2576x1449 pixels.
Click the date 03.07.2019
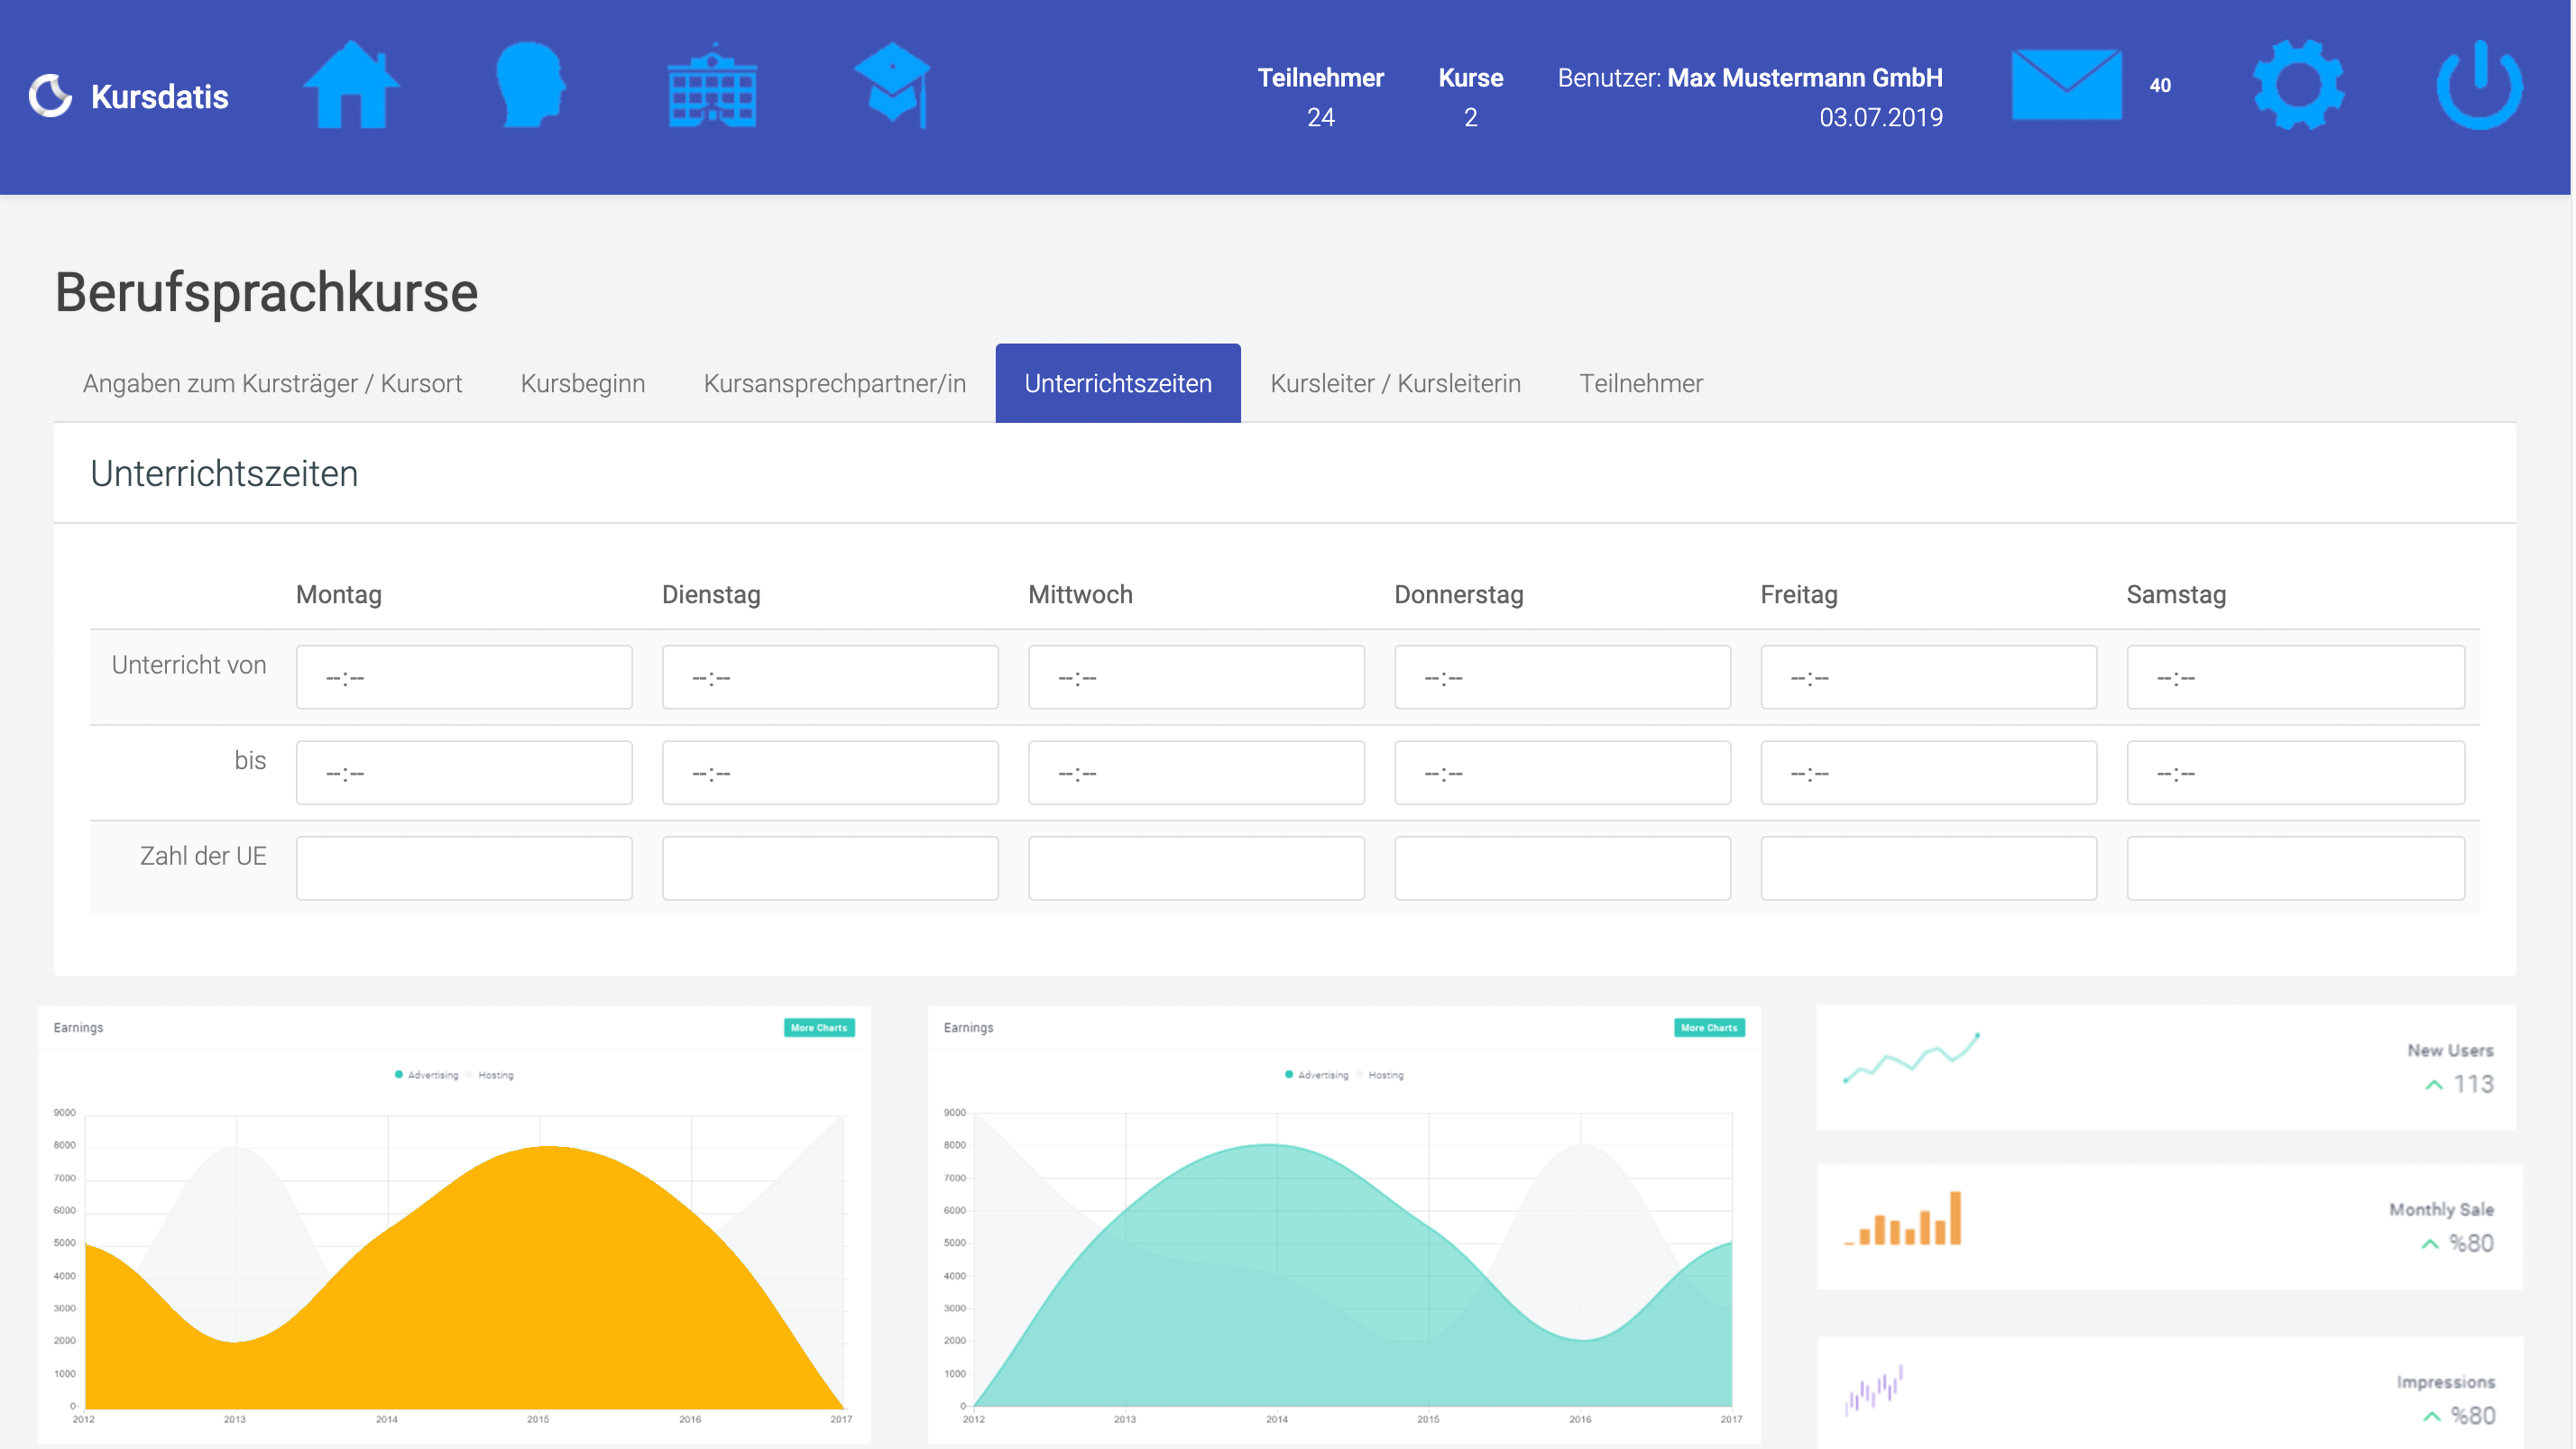(1881, 117)
